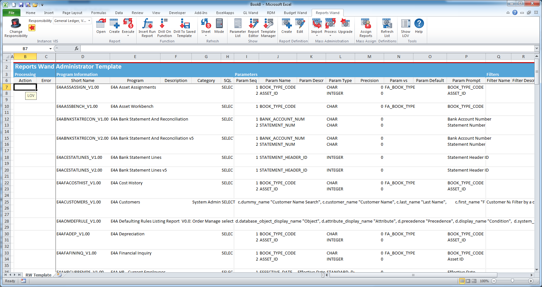
Task: Select column D header
Action: (x=83, y=56)
